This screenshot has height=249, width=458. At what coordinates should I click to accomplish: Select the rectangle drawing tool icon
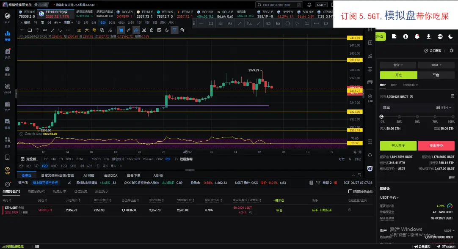click(x=30, y=30)
